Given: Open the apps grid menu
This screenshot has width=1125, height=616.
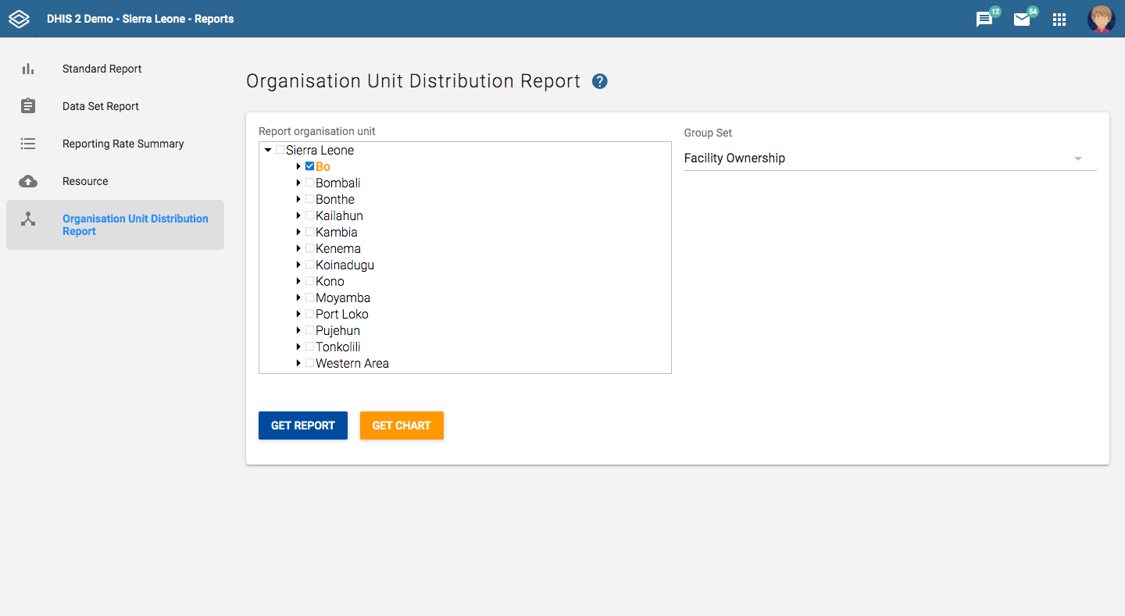Looking at the screenshot, I should point(1059,20).
